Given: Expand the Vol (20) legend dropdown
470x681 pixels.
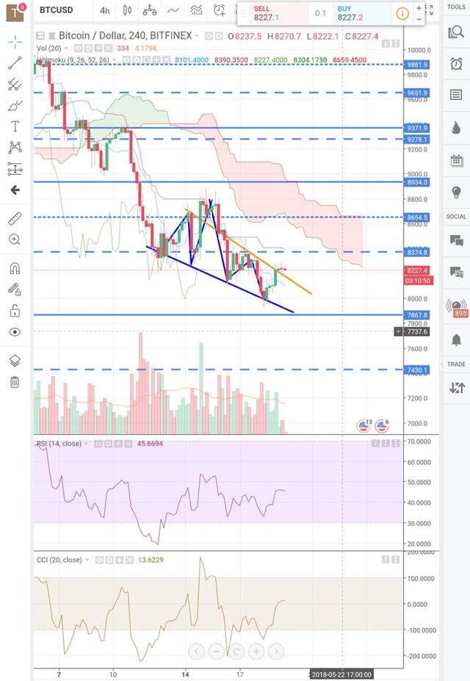Looking at the screenshot, I should (x=66, y=48).
